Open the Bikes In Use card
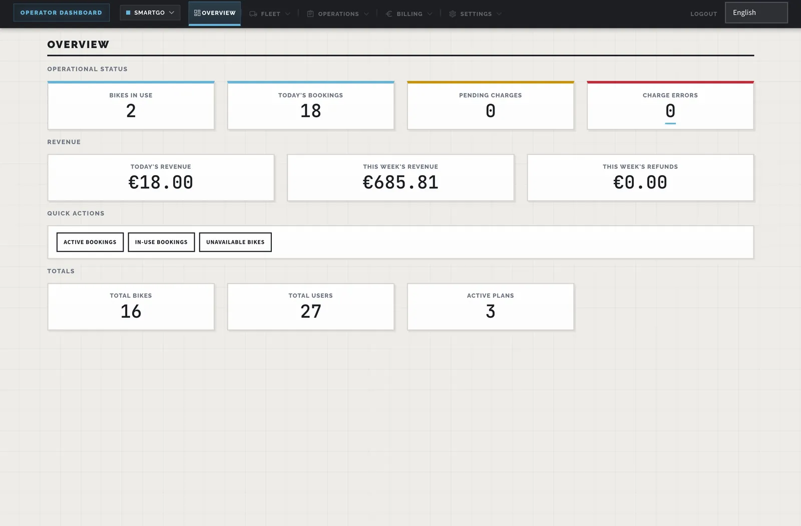The height and width of the screenshot is (526, 801). tap(131, 106)
